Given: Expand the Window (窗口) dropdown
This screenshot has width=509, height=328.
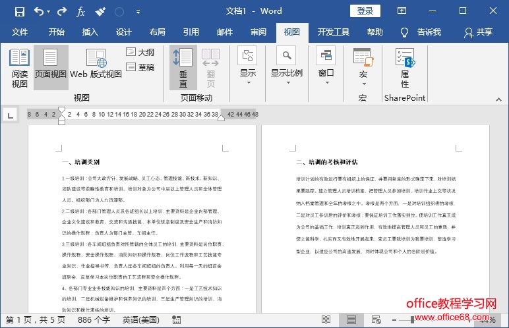Looking at the screenshot, I should [326, 68].
